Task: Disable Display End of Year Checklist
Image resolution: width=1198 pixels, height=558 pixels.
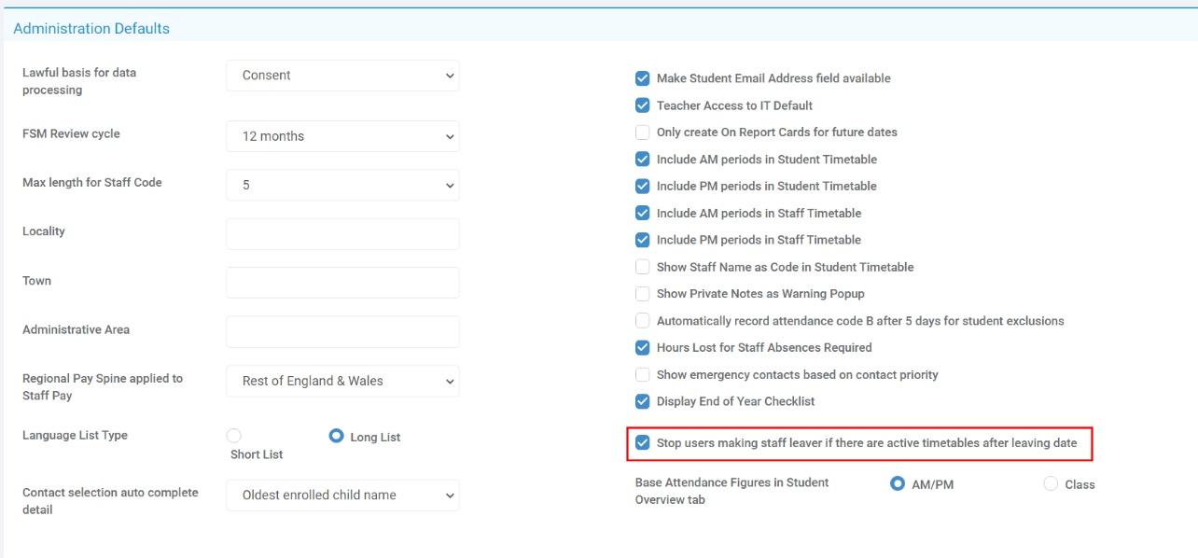Action: pos(642,401)
